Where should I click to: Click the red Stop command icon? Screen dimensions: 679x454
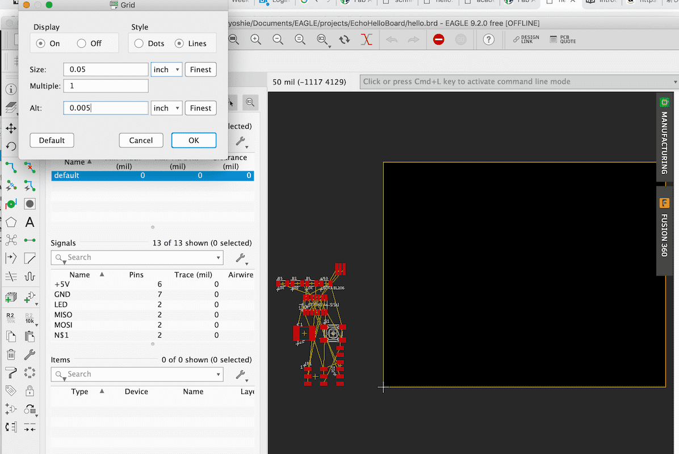(439, 40)
